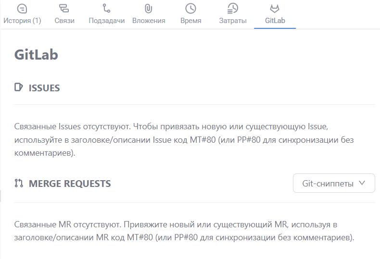Open the Затраты tab label
Screen dimensions: 380x259
(x=233, y=21)
